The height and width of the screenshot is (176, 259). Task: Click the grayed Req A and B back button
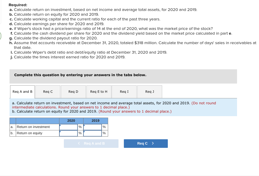tap(91, 143)
